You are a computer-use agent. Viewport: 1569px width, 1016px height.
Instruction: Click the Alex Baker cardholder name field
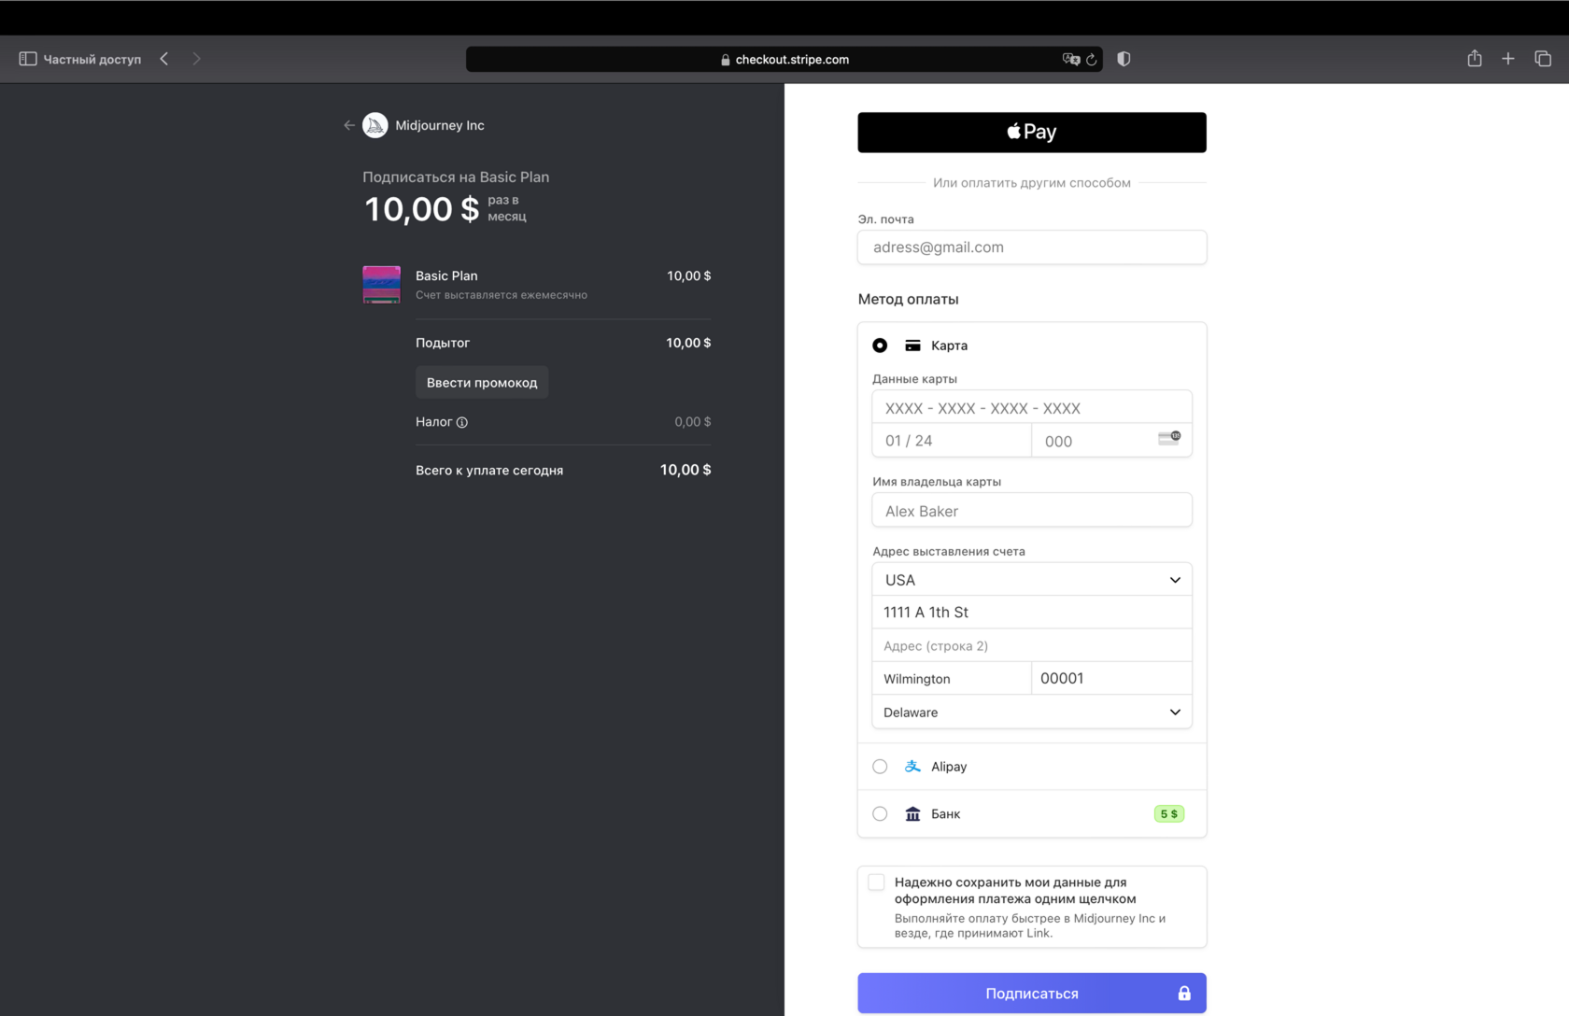coord(1032,511)
